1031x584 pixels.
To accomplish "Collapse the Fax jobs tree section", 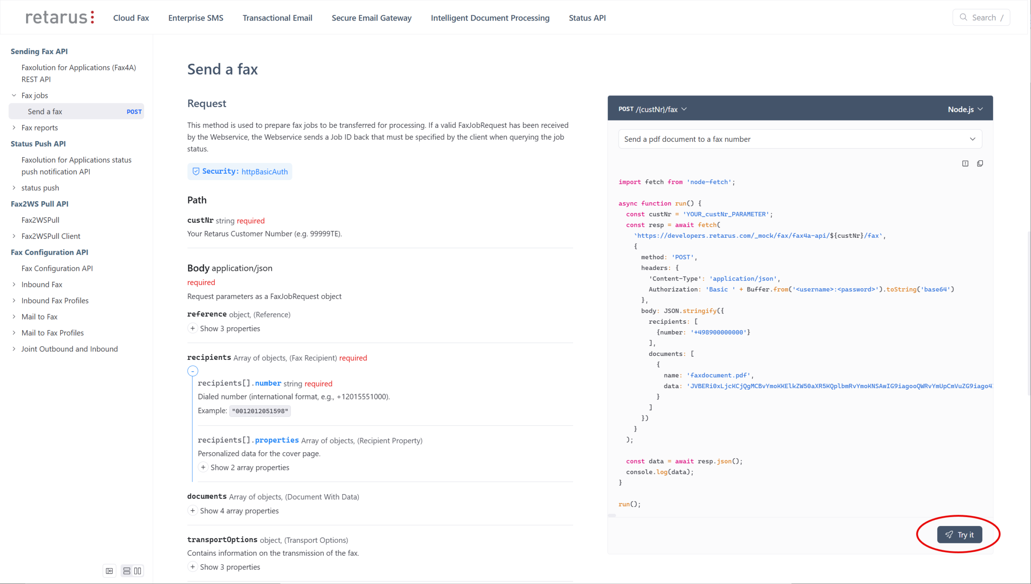I will coord(14,96).
